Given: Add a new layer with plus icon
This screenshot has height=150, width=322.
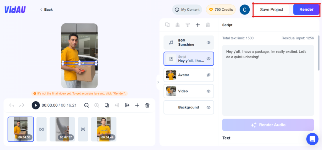Looking at the screenshot, I should tap(198, 25).
